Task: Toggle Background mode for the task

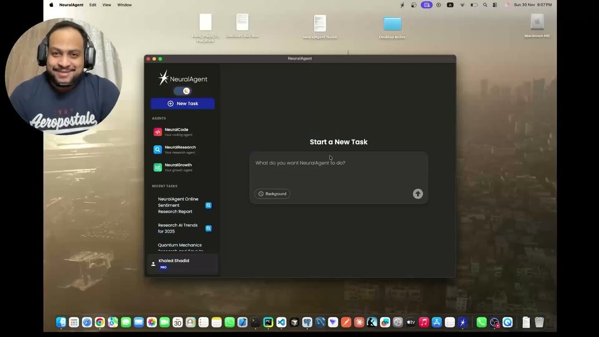Action: tap(272, 194)
